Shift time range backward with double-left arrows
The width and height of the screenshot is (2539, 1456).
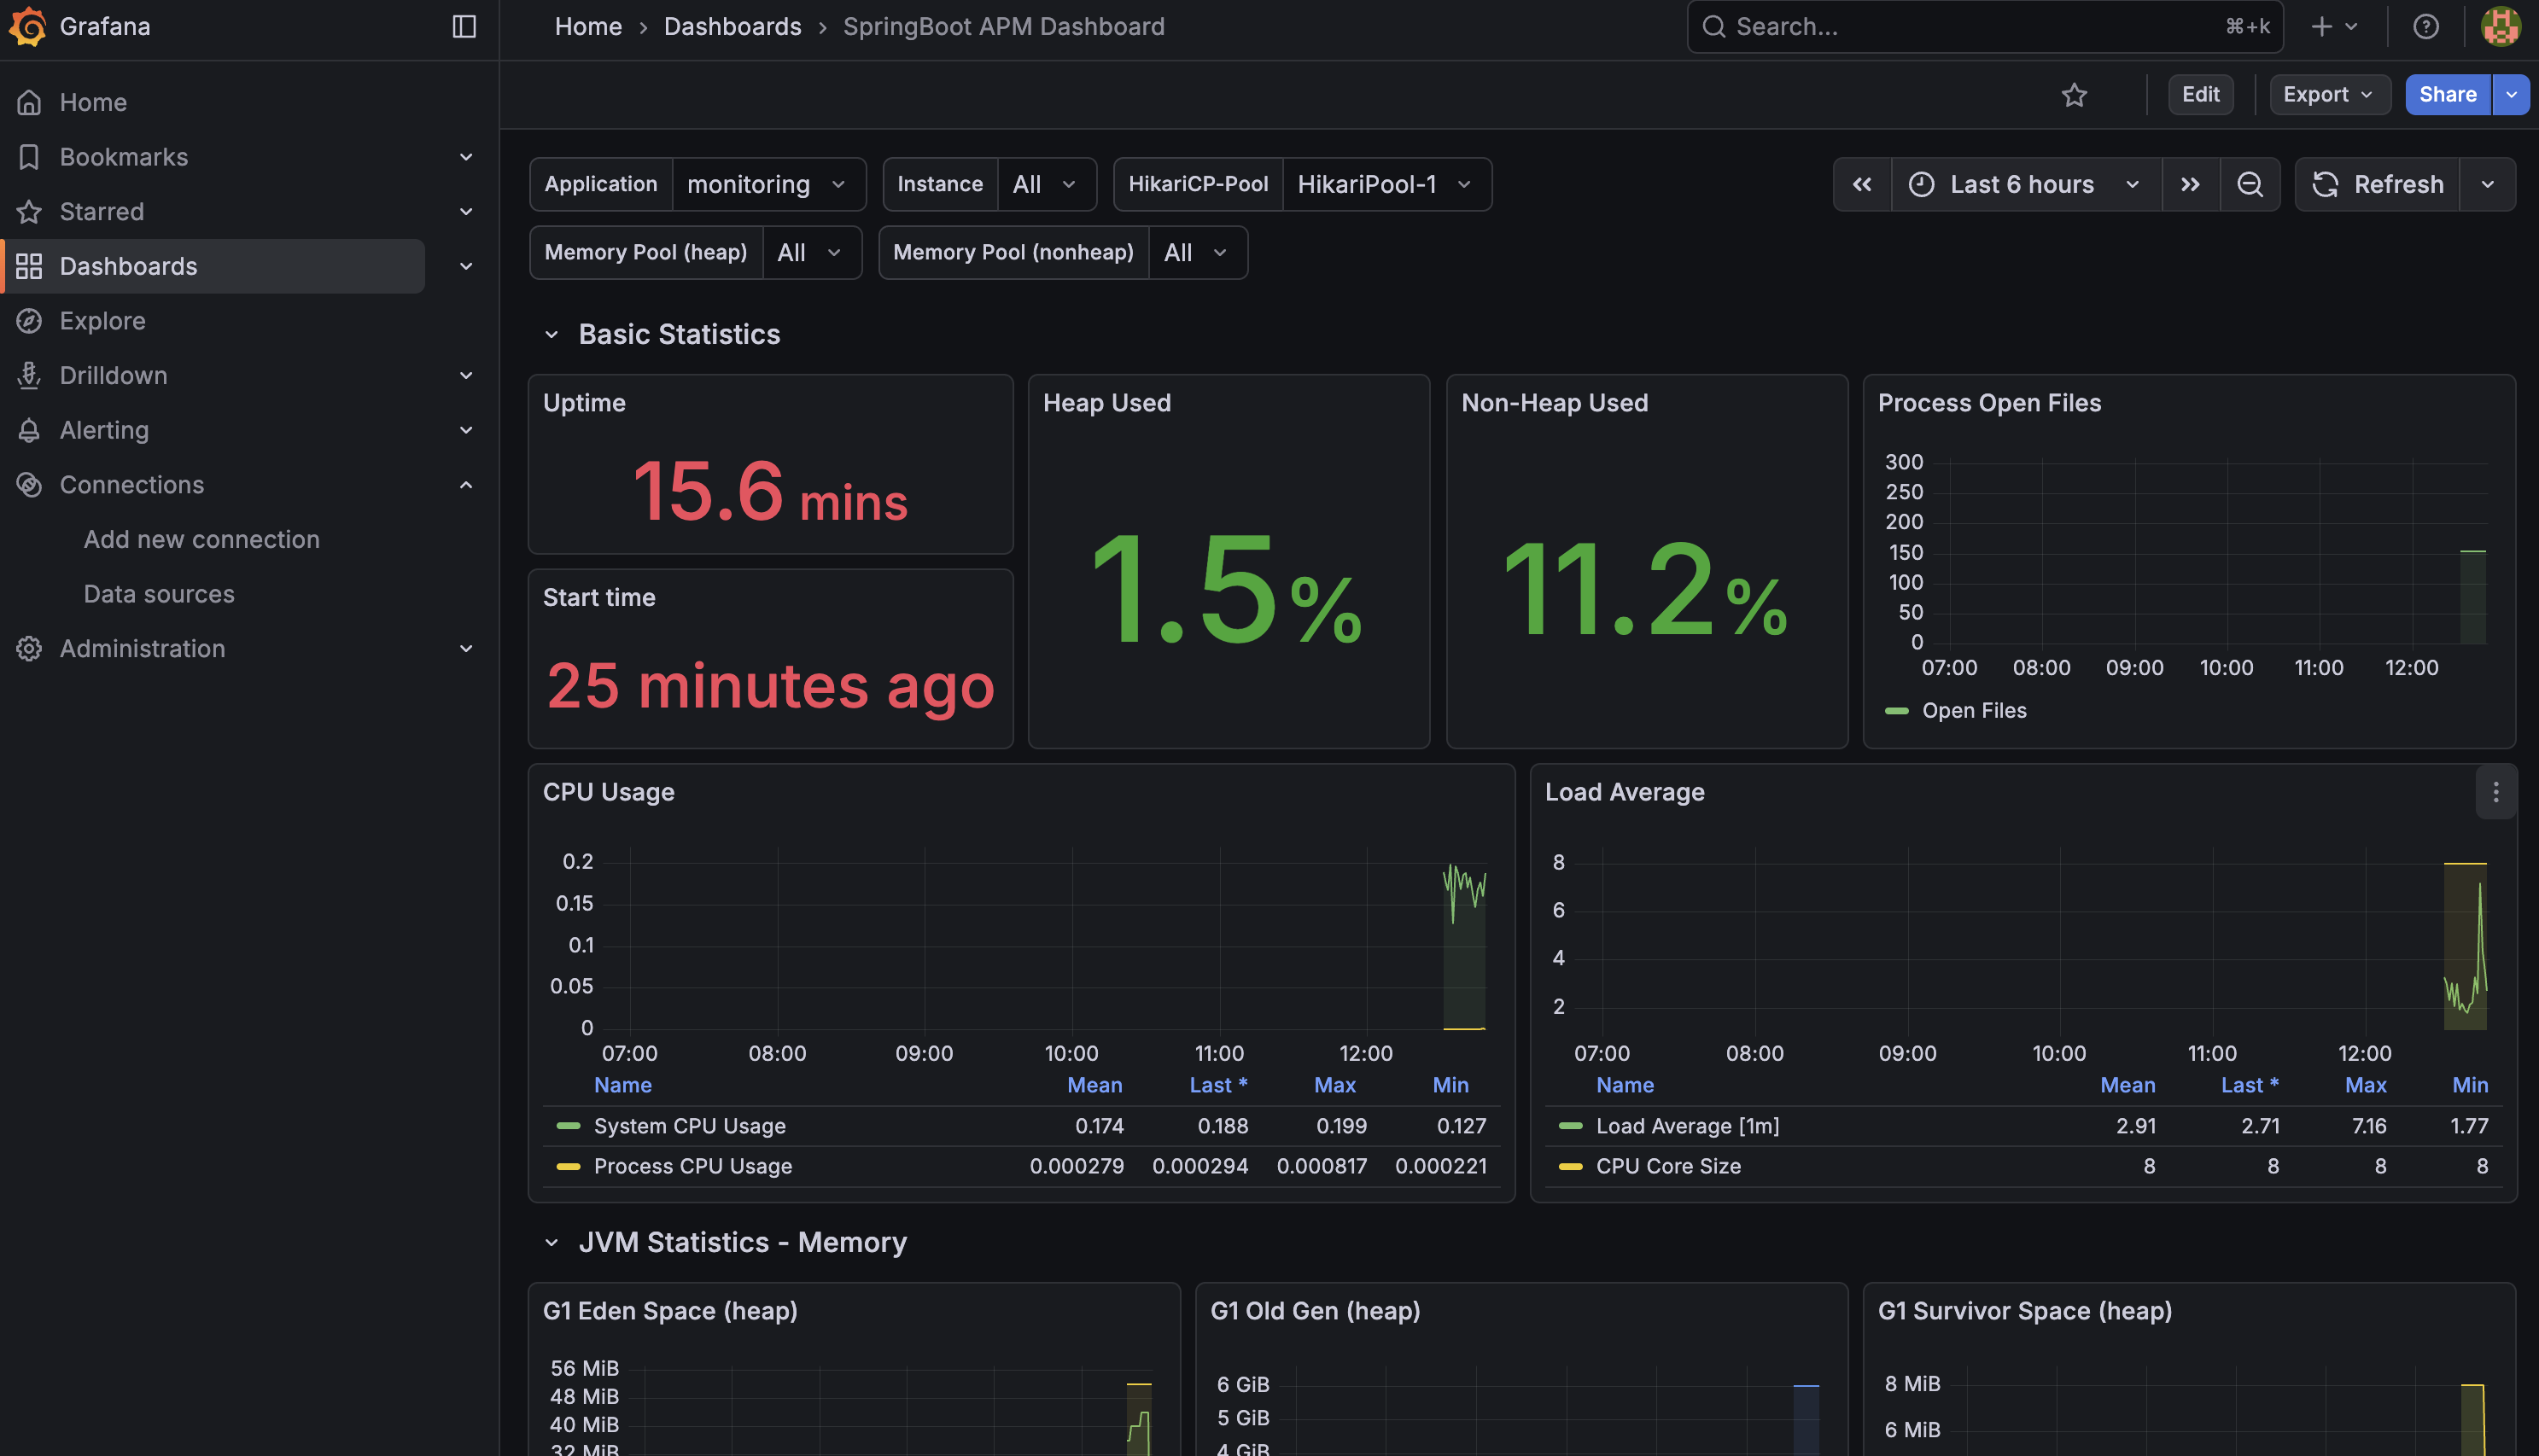pyautogui.click(x=1862, y=185)
